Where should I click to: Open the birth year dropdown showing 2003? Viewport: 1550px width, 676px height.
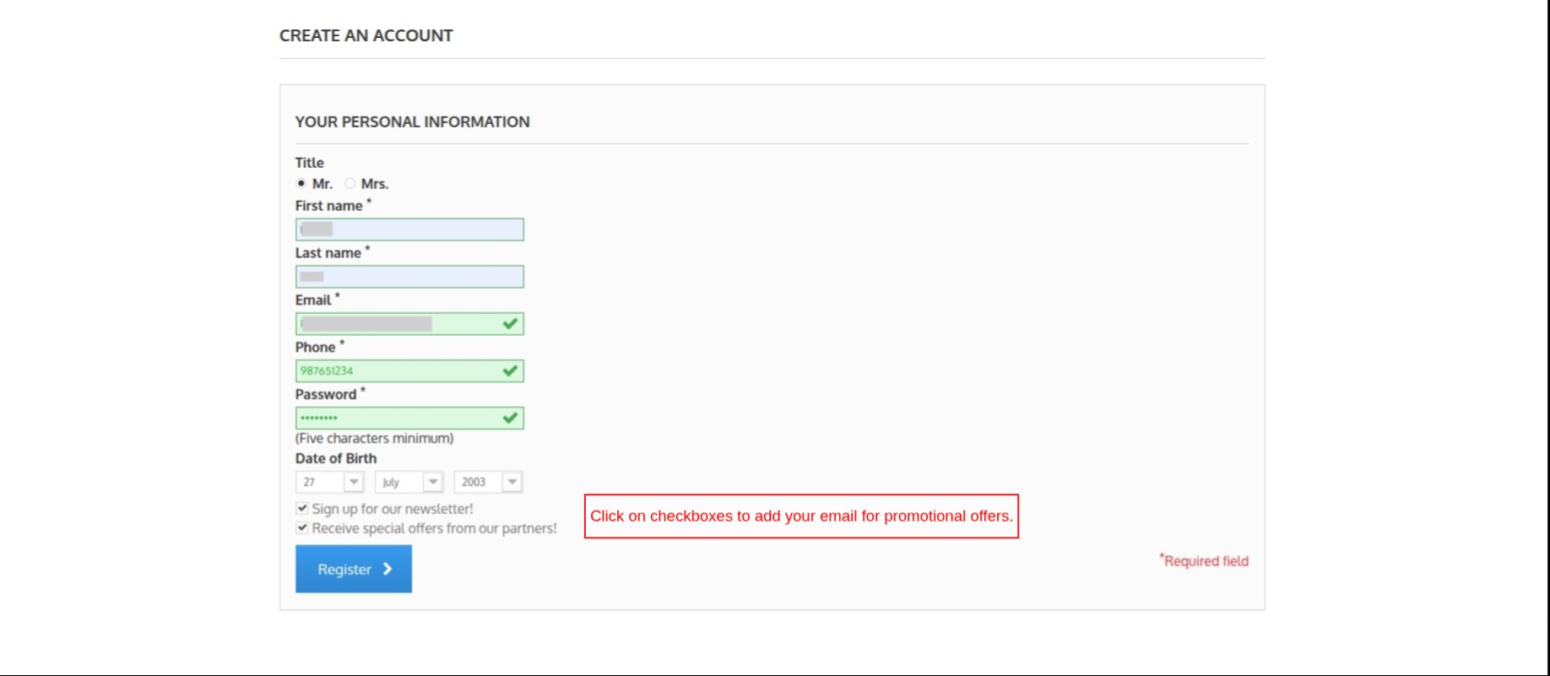coord(489,482)
